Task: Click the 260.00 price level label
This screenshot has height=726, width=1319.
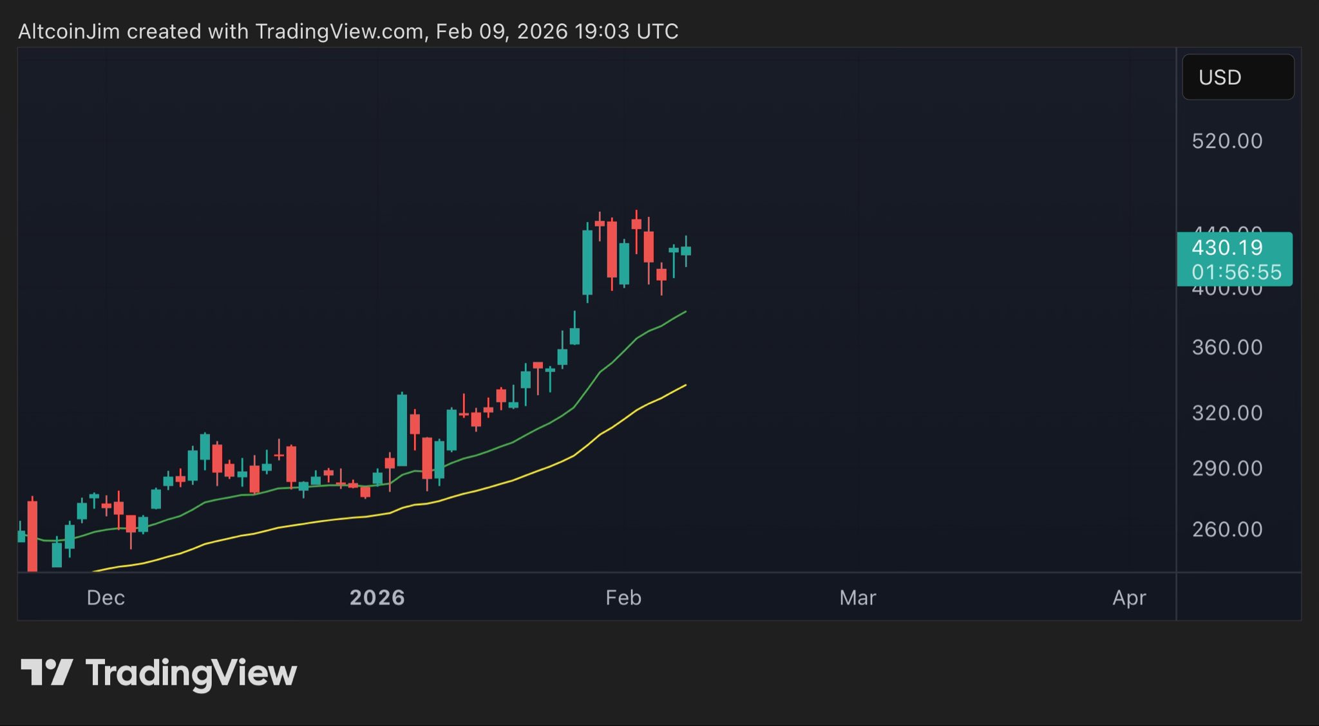Action: pyautogui.click(x=1227, y=529)
